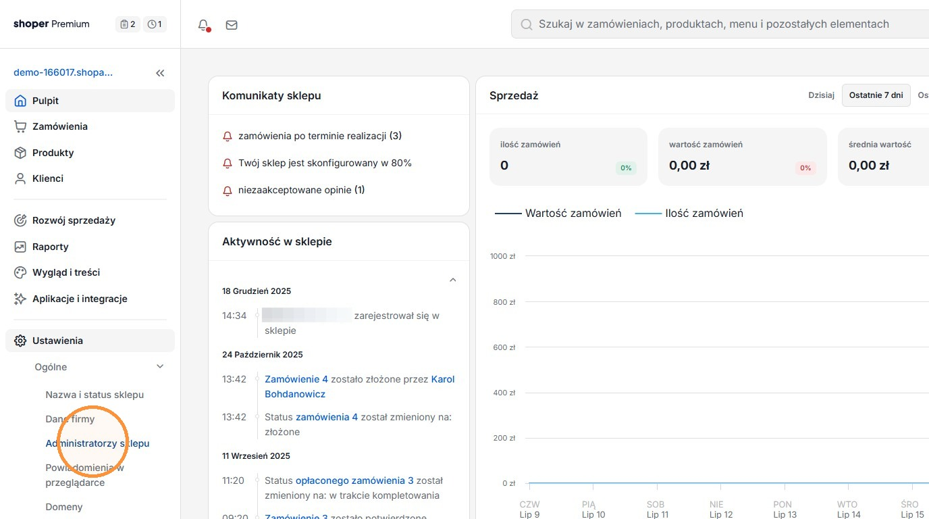The height and width of the screenshot is (519, 929).
Task: Collapse the sidebar with double chevron
Action: tap(160, 73)
